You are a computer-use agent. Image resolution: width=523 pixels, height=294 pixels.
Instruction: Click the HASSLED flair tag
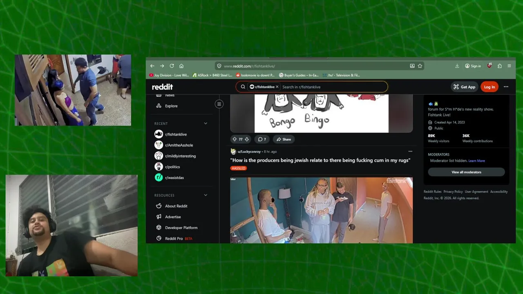pyautogui.click(x=239, y=168)
